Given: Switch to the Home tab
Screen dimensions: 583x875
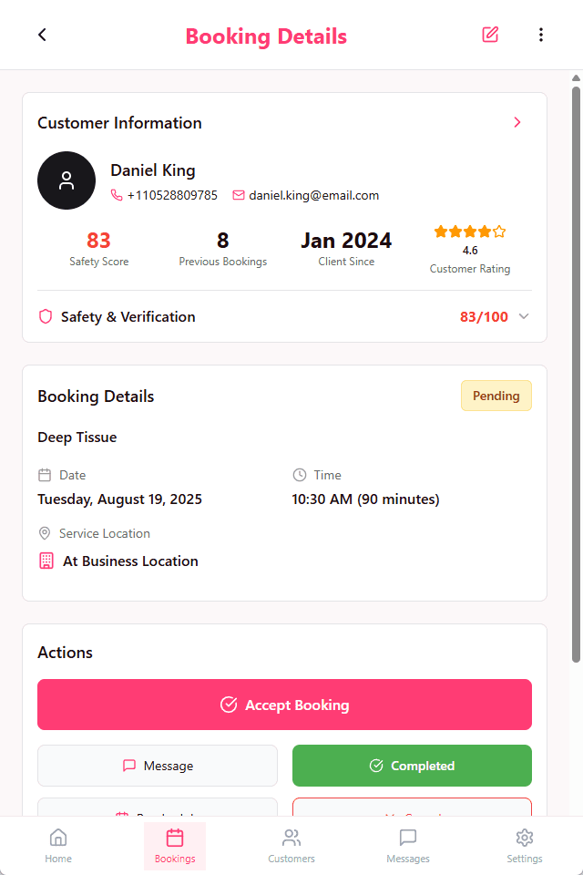Looking at the screenshot, I should 58,846.
